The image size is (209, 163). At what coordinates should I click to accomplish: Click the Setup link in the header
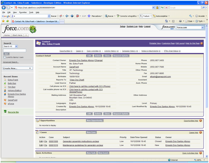pyautogui.click(x=123, y=26)
